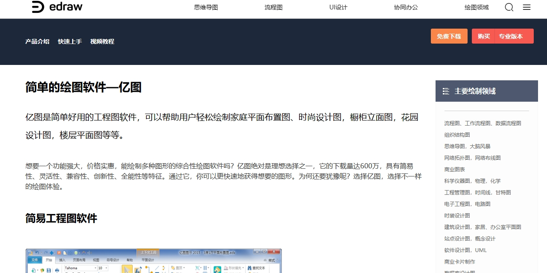Open the 软件设计图 sidebar link
547x273 pixels.
pos(457,250)
